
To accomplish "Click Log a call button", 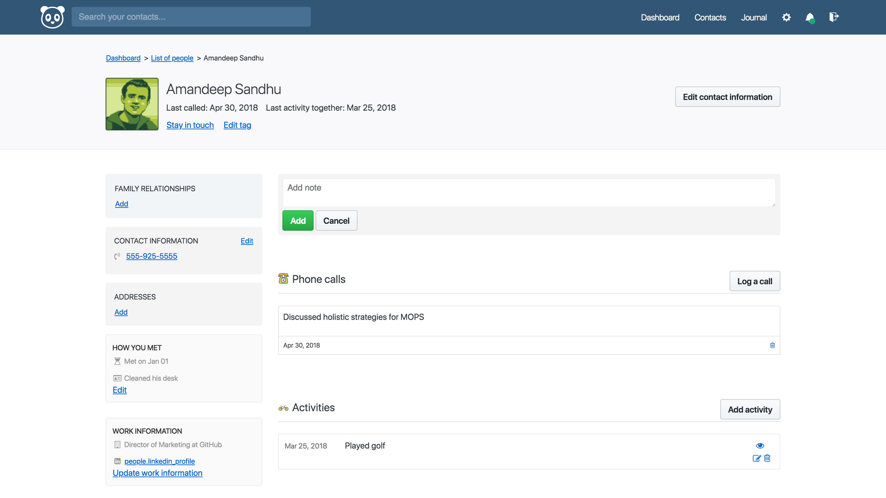I will point(754,281).
